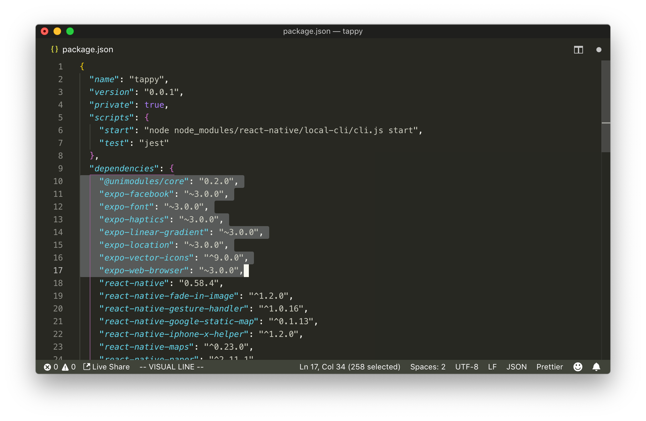This screenshot has height=421, width=646.
Task: Click the Prettier formatter status toggle
Action: (x=550, y=367)
